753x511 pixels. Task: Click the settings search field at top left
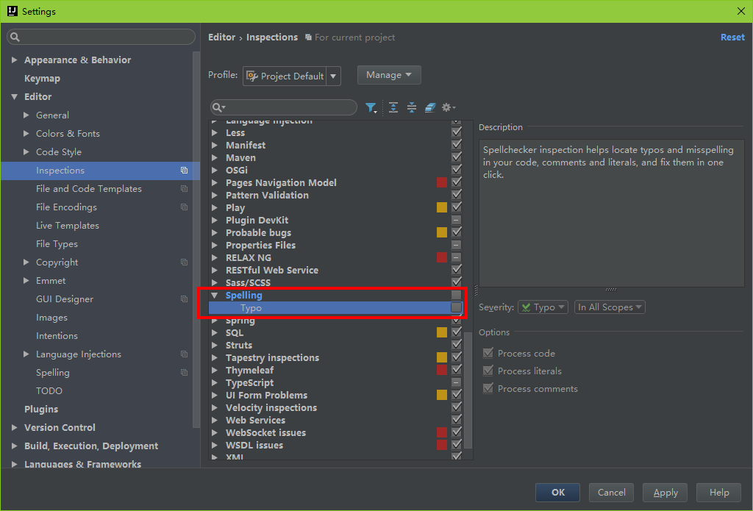[103, 37]
